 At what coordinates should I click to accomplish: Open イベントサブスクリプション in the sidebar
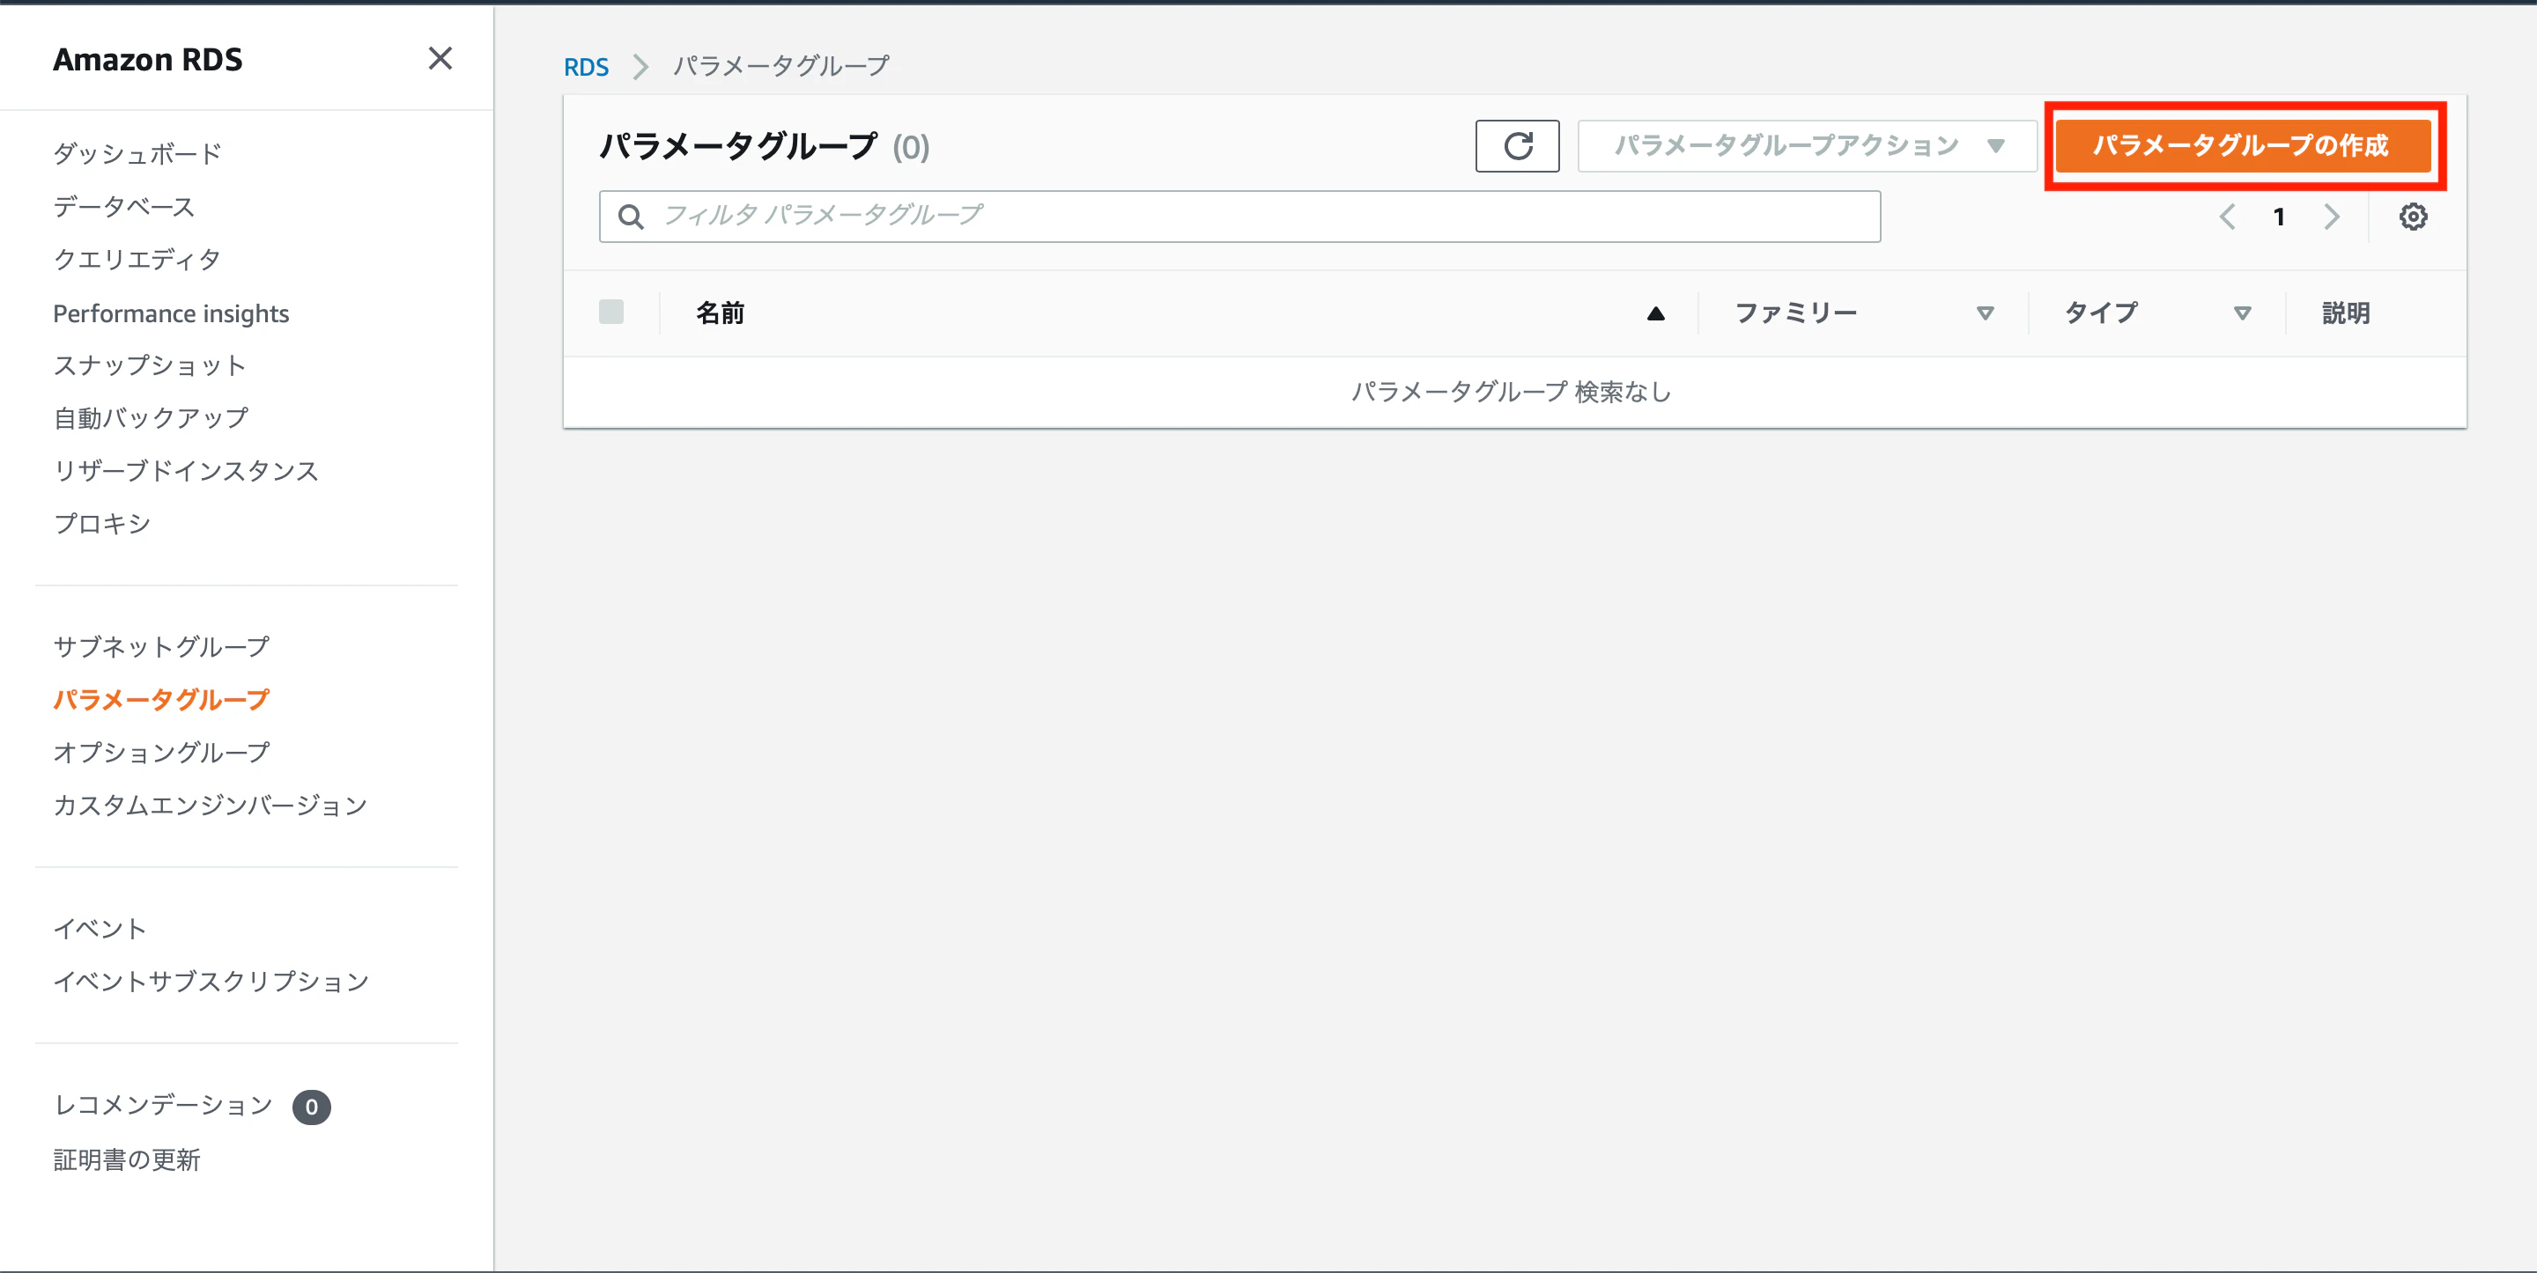211,982
